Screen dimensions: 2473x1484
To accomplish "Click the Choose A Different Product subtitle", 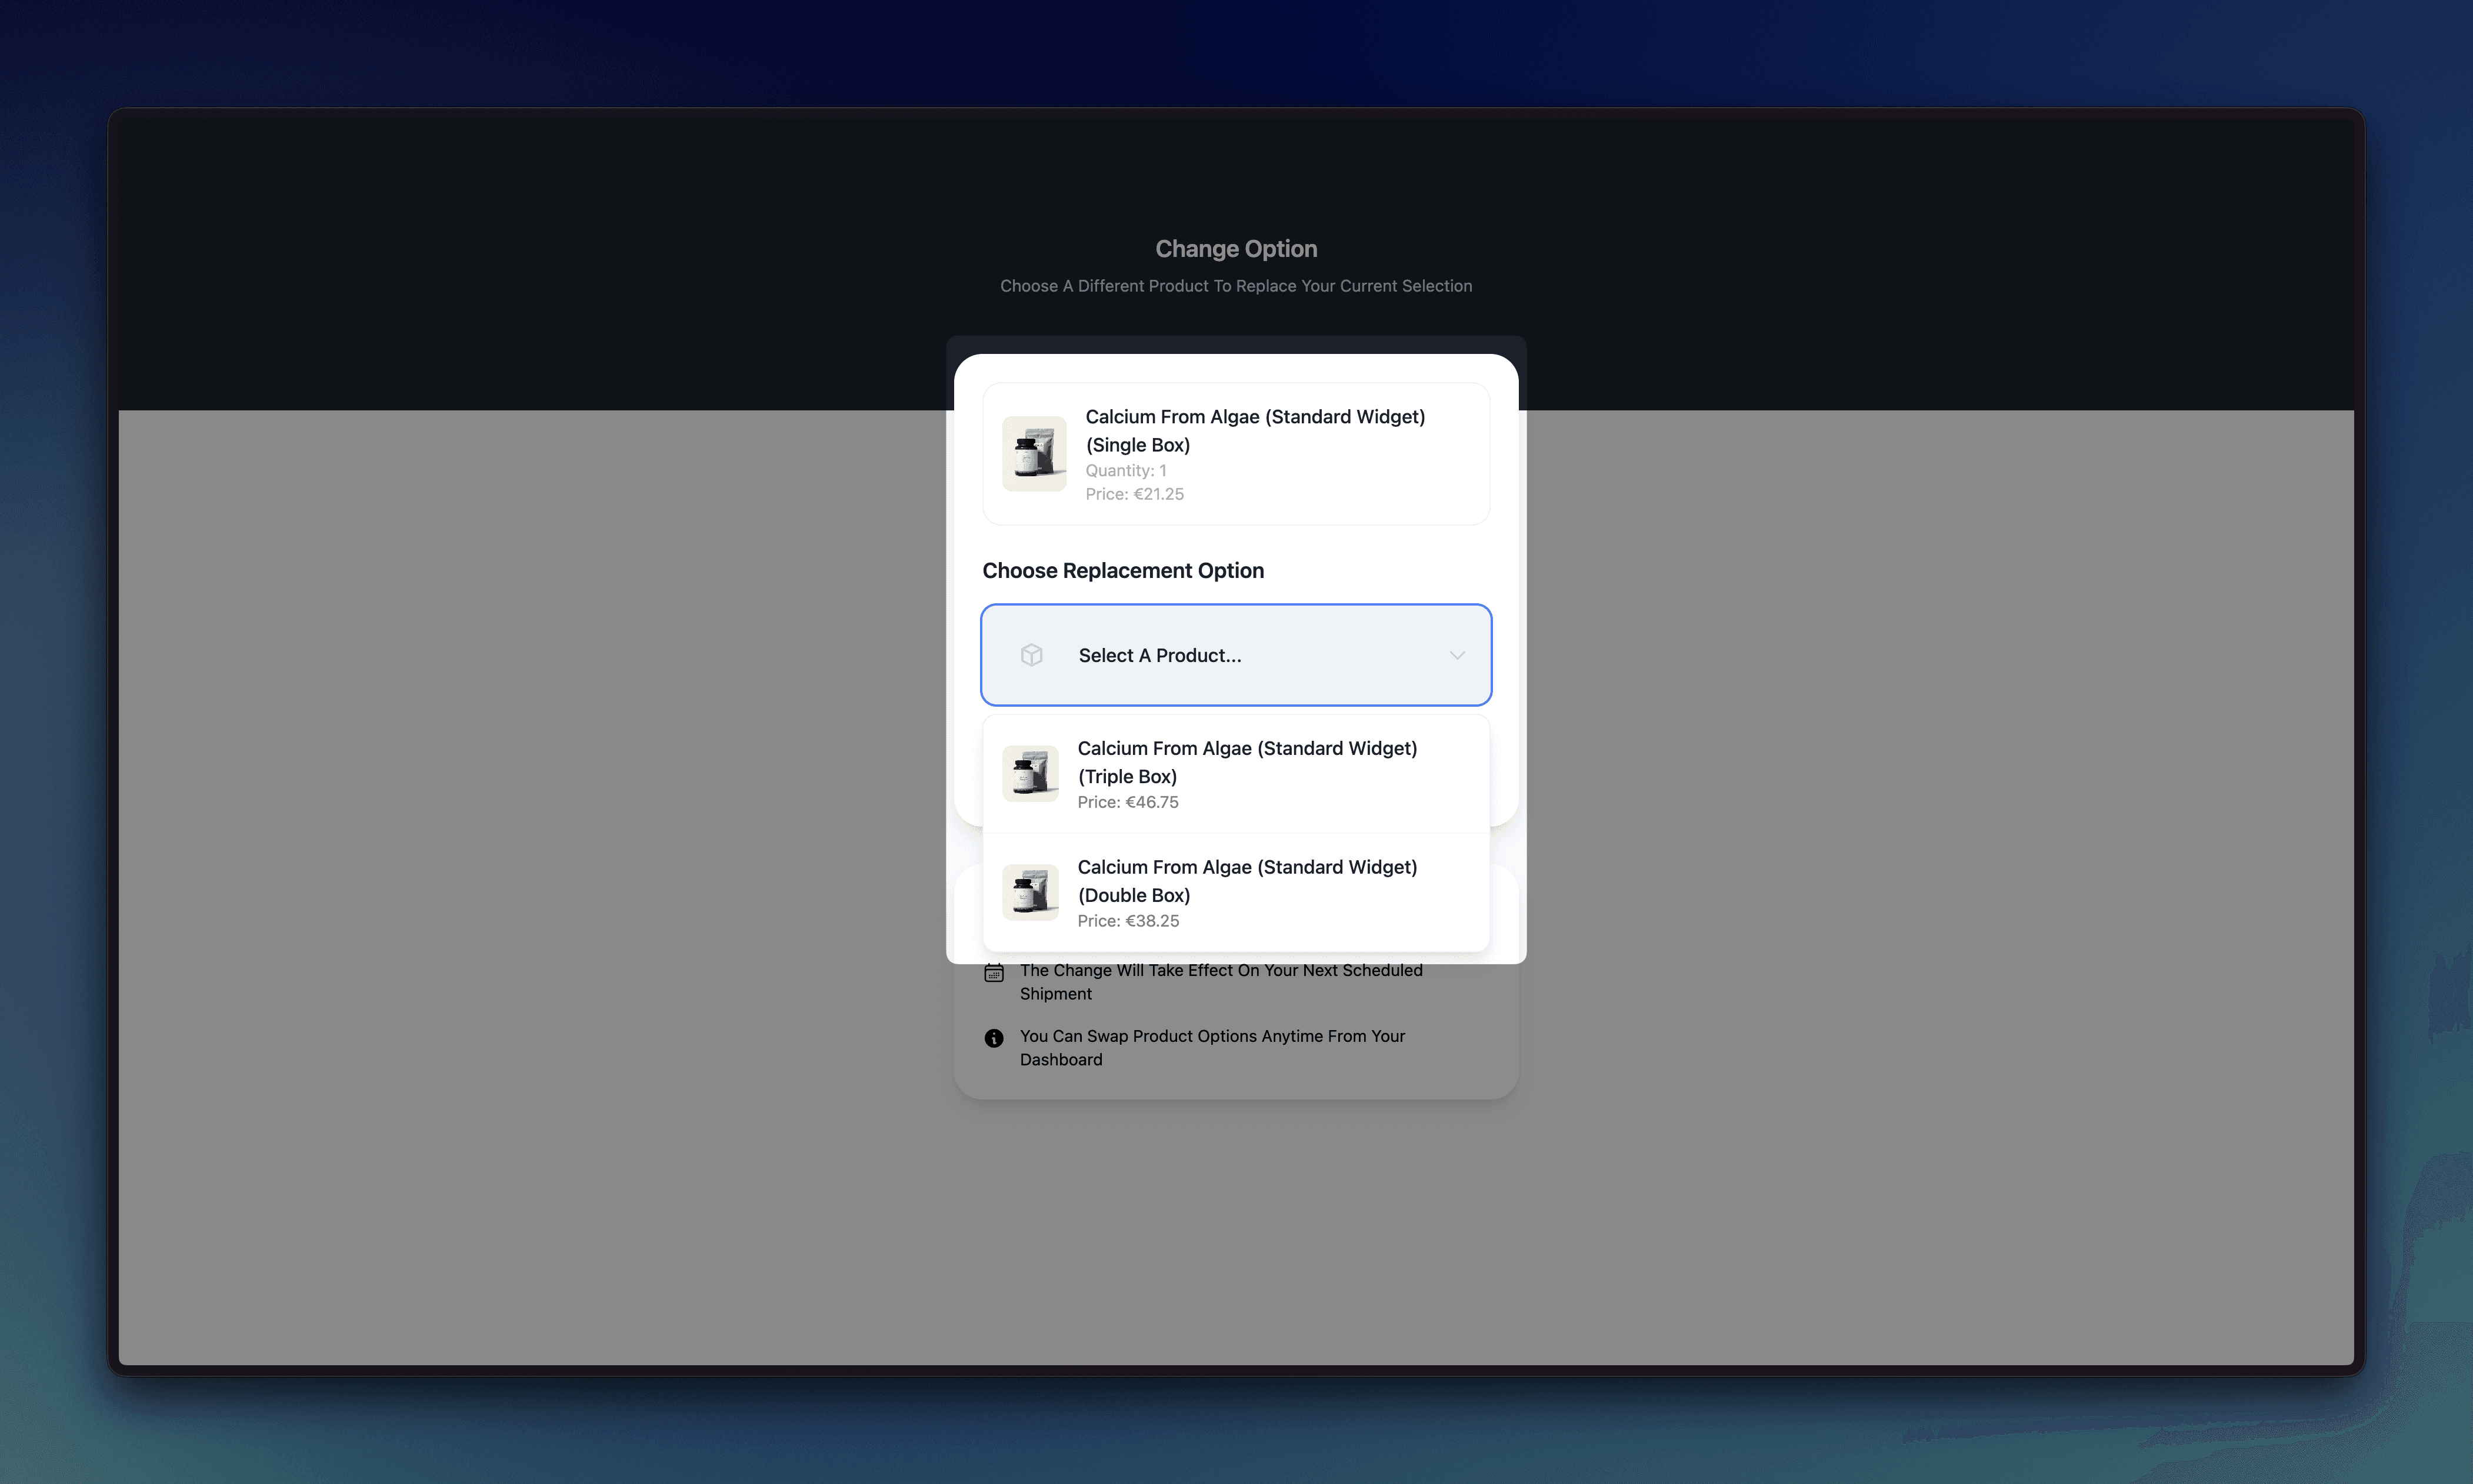I will point(1235,286).
